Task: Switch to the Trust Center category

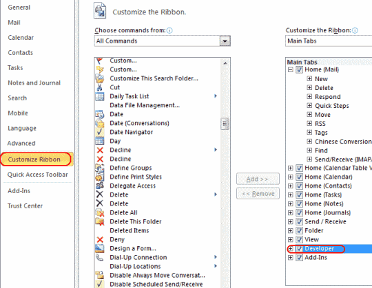Action: pyautogui.click(x=25, y=206)
